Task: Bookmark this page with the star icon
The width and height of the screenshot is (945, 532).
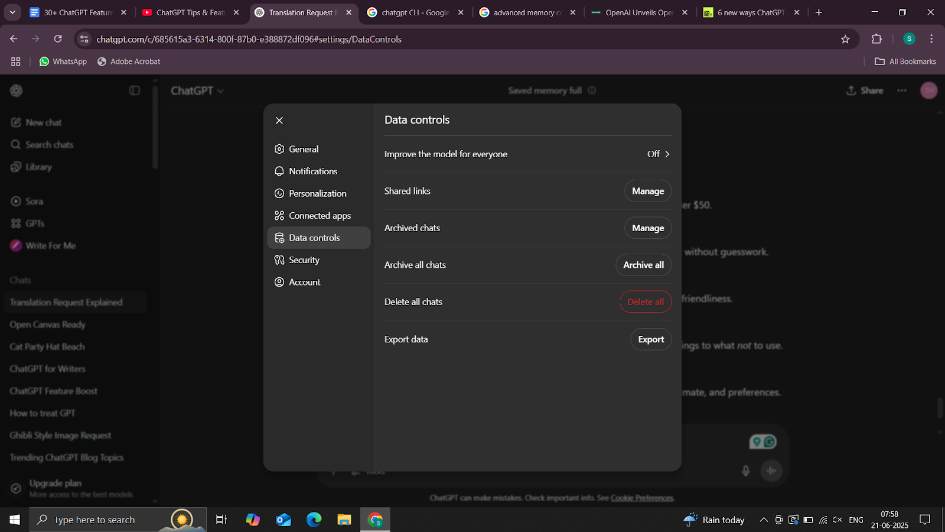Action: [x=845, y=39]
